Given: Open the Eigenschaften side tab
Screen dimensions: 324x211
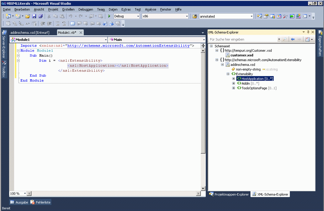Looking at the screenshot, I should (x=320, y=43).
